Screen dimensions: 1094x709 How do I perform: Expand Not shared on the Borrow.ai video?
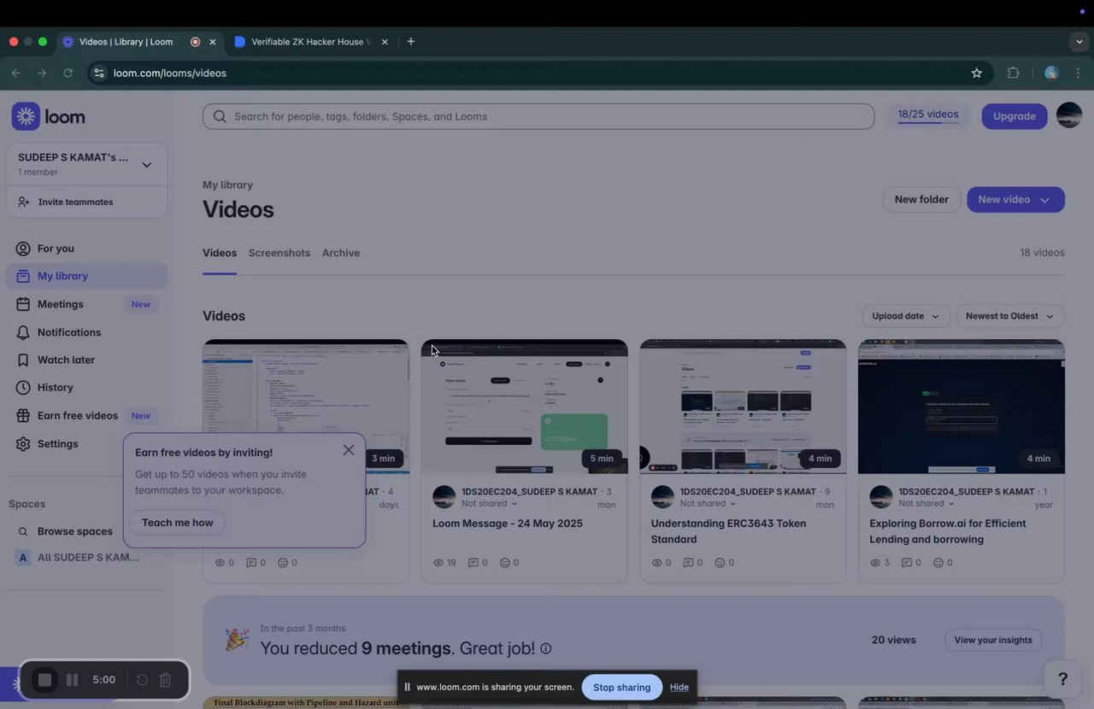(x=926, y=504)
